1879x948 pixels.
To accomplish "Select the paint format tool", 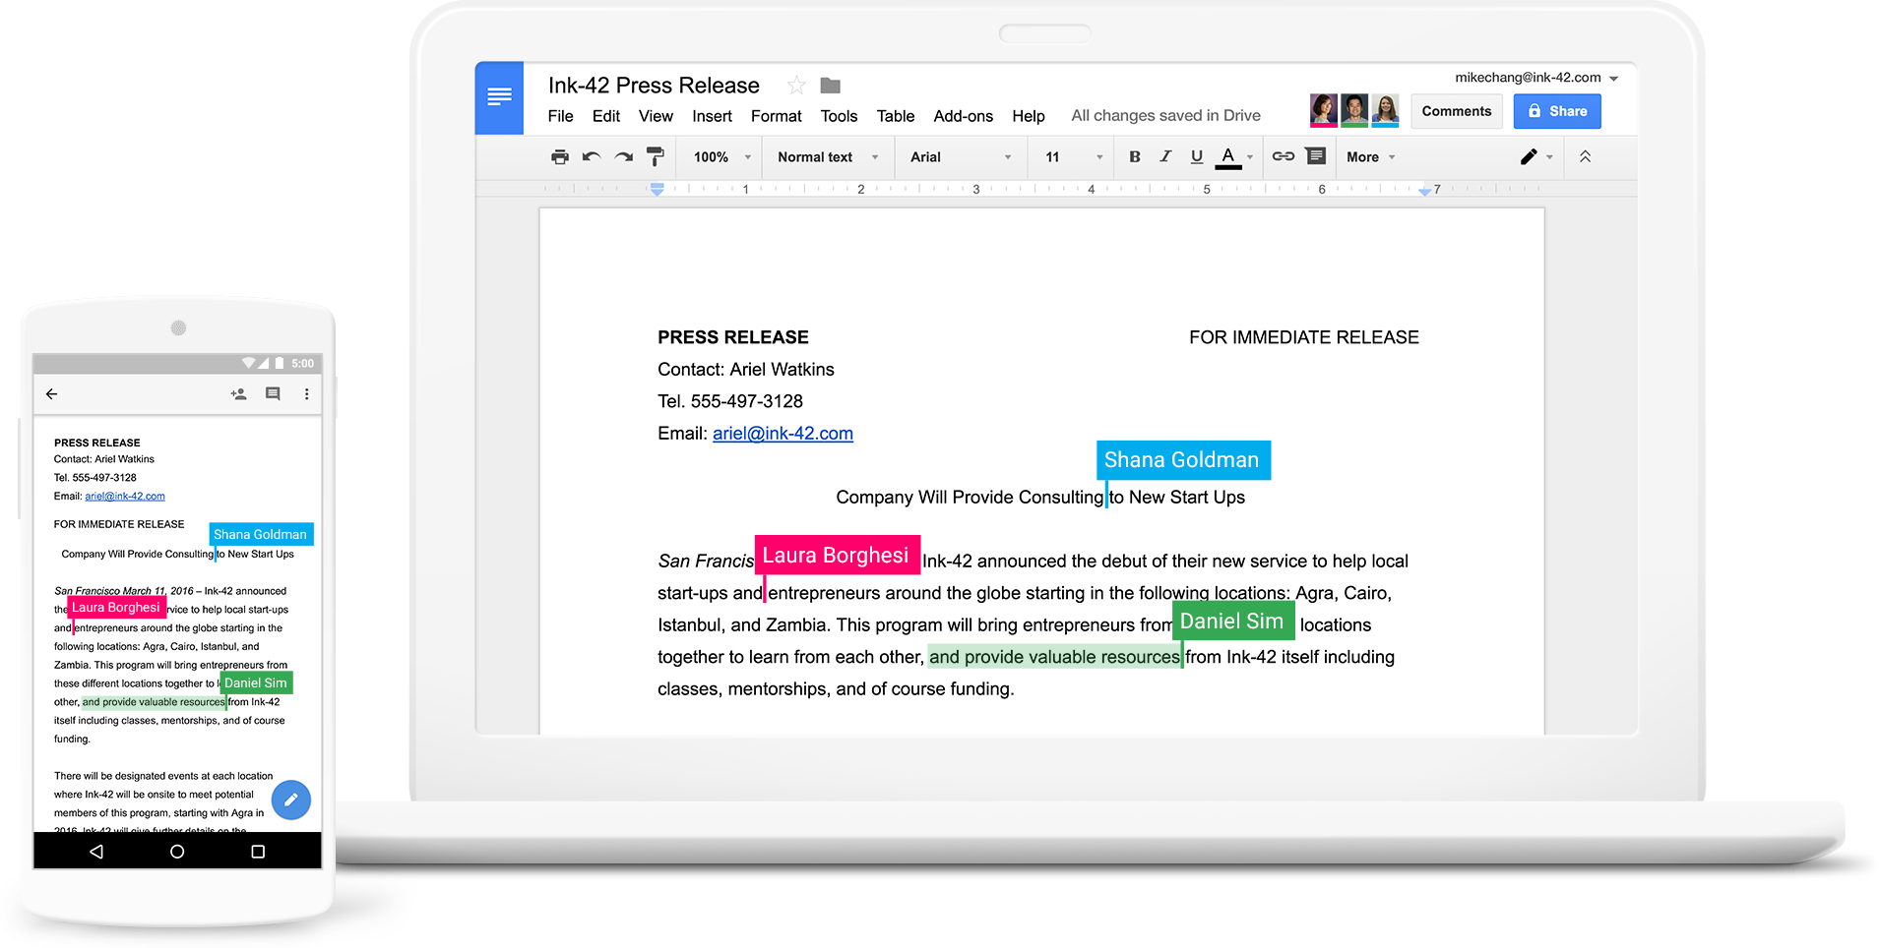I will click(656, 157).
